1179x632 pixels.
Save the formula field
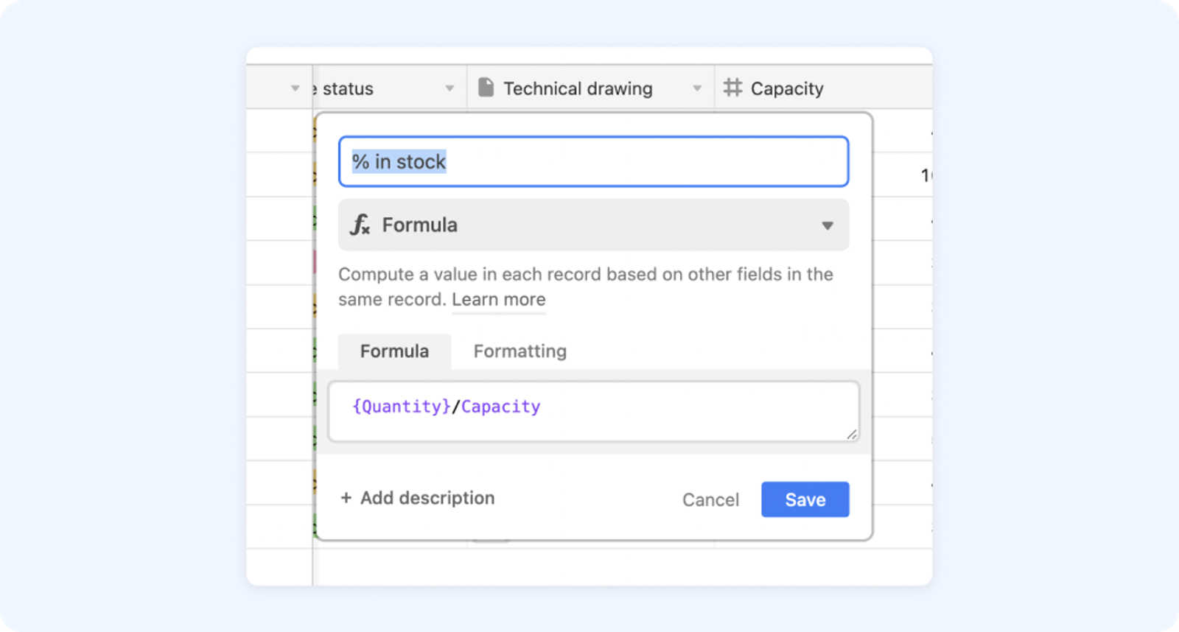click(805, 499)
